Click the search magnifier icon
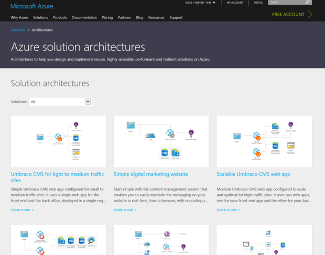This screenshot has height=255, width=325. tap(308, 2)
